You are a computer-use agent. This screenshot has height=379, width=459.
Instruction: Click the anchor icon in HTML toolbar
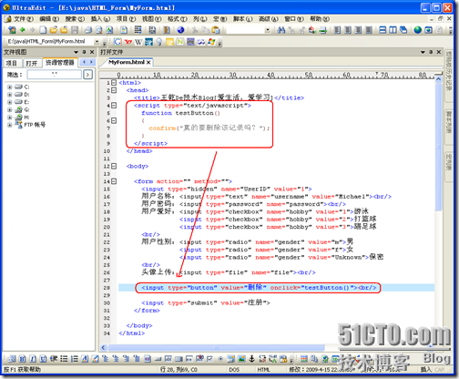click(x=251, y=359)
